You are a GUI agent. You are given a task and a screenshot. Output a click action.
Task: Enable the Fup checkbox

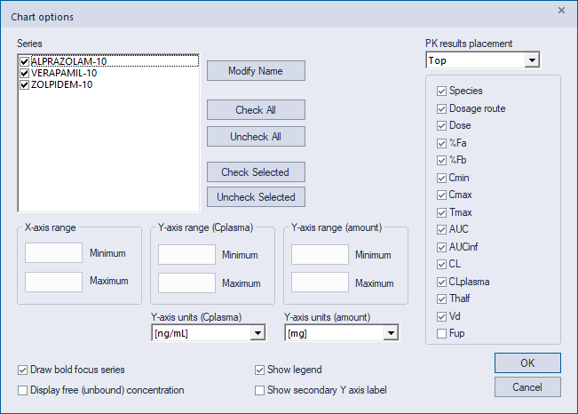(441, 334)
